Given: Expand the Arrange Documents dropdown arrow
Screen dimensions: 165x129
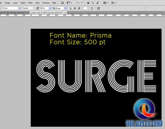Looking at the screenshot, I should (x=108, y=3).
